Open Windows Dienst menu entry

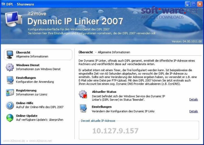[x=38, y=67]
